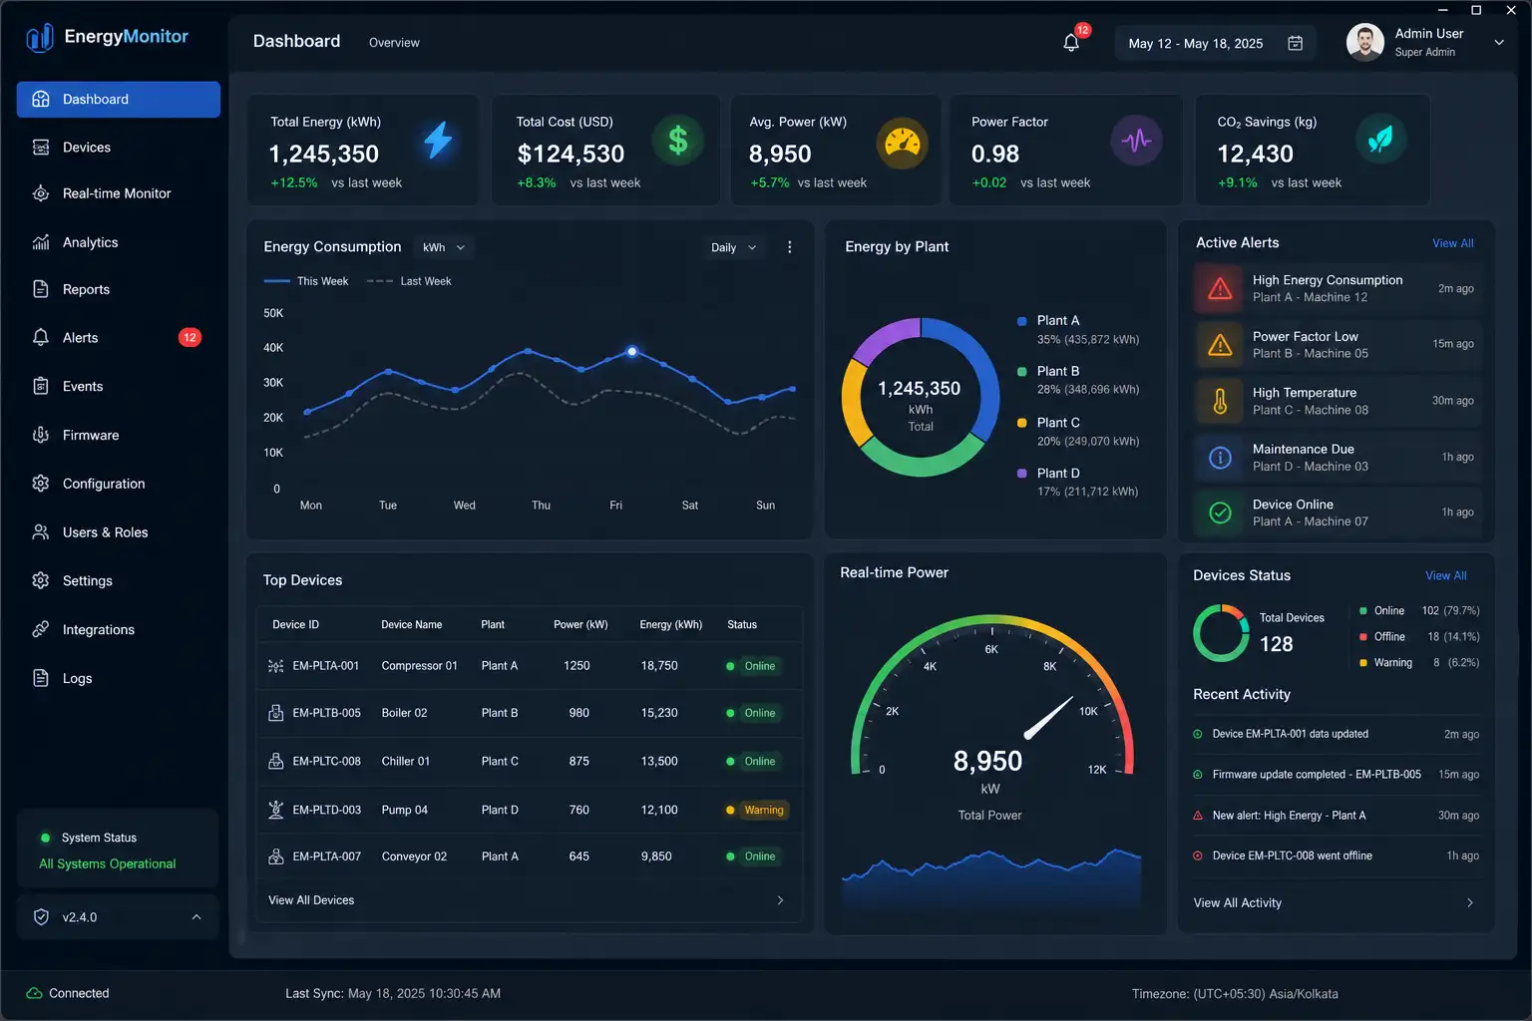Click the Firmware update completed activity icon

(x=1198, y=775)
